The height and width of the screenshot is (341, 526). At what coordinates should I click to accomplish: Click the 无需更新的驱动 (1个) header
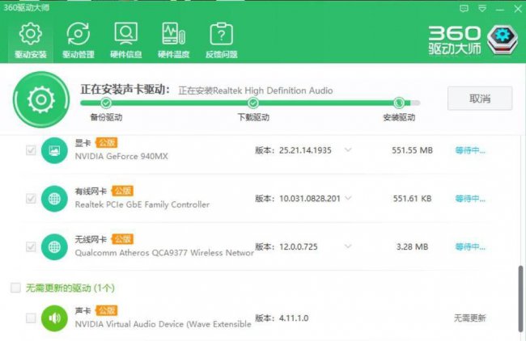70,288
